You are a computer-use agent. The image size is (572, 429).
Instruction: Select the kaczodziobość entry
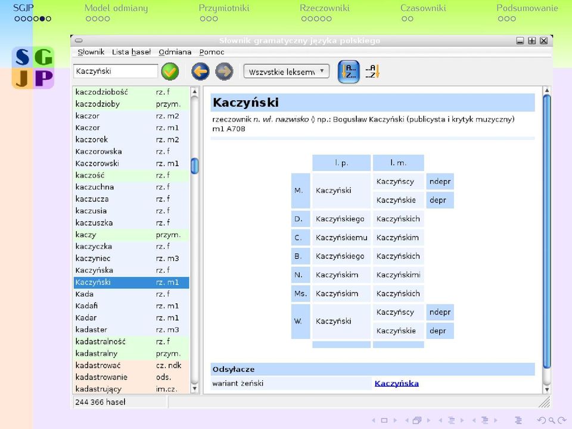131,92
